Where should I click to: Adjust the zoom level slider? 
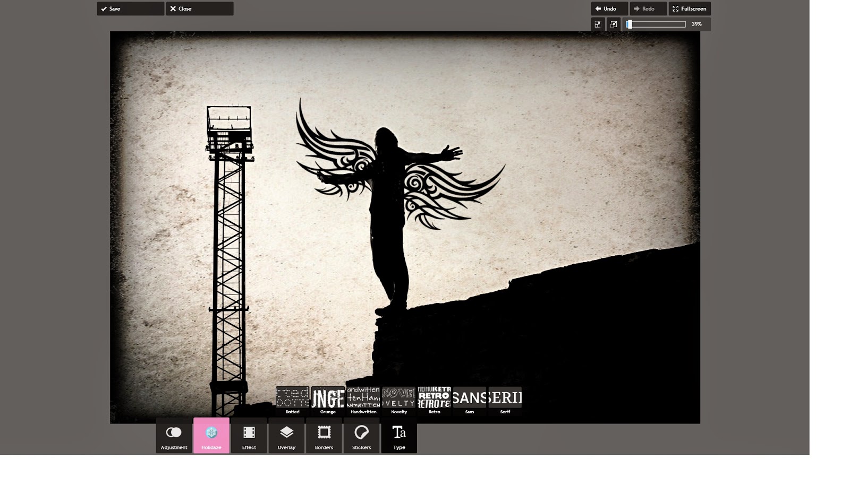coord(656,24)
